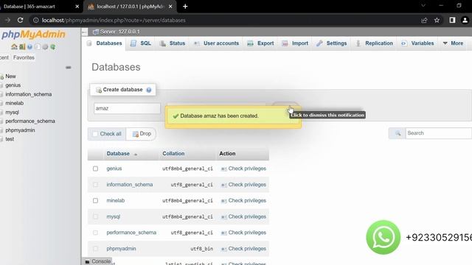
Task: Click the collapse-all link icon in navigation
Action: point(69,67)
